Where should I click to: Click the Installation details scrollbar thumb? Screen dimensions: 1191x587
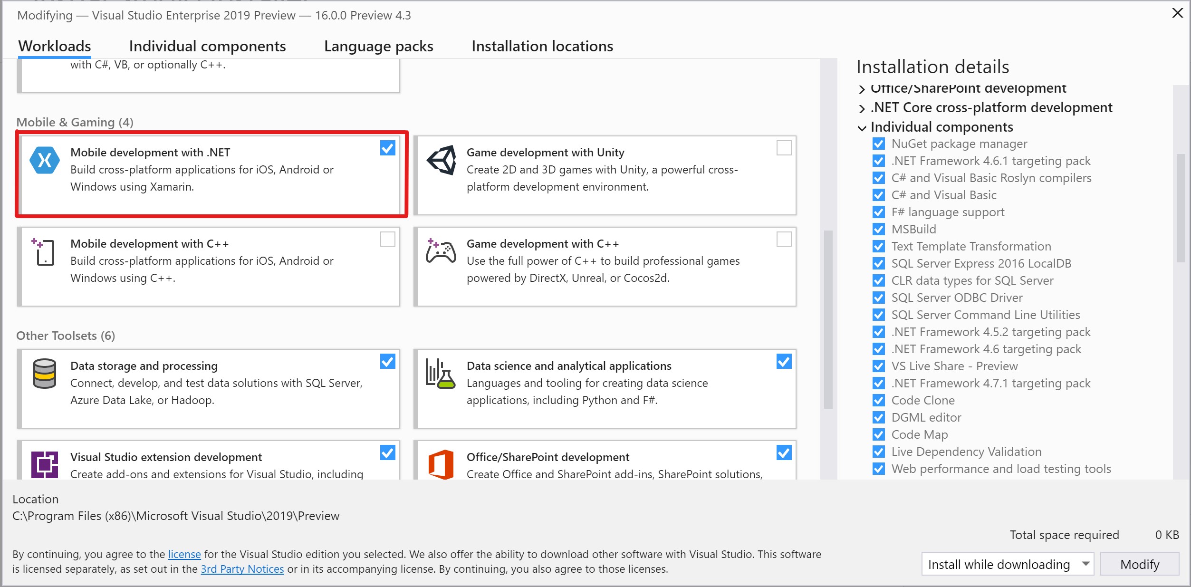coord(1181,208)
